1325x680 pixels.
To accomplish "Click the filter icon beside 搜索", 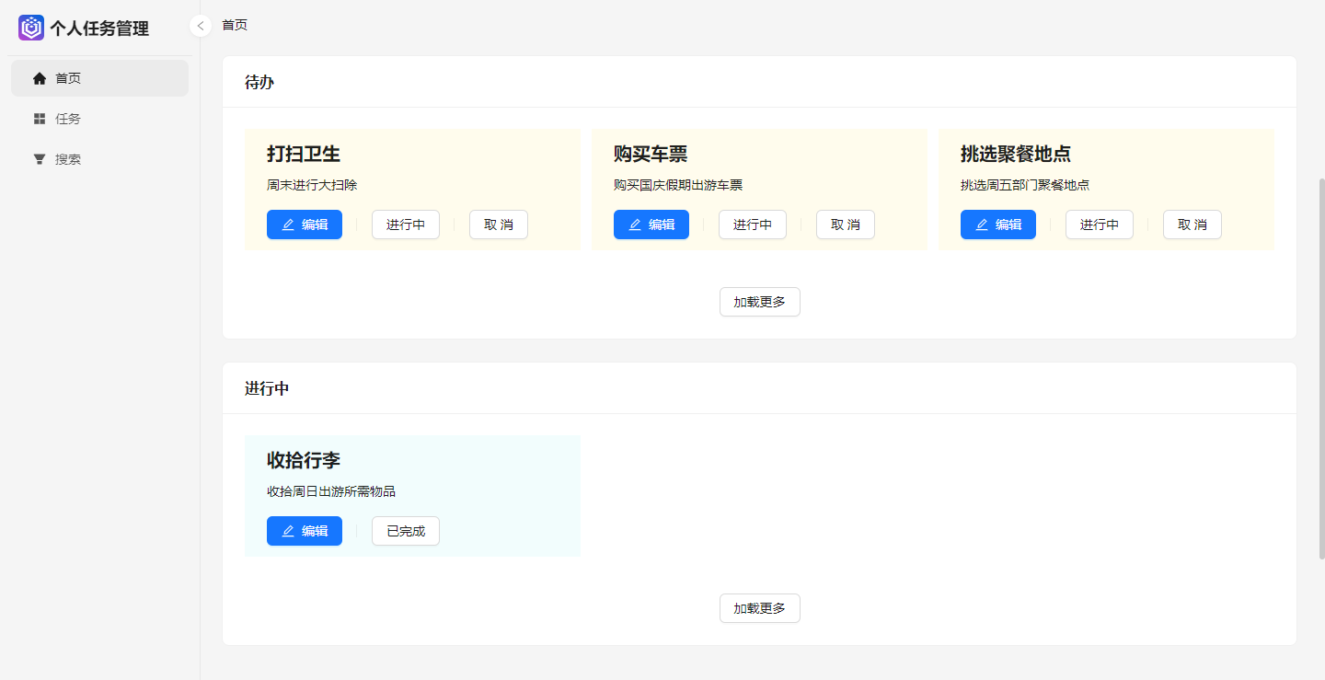I will tap(39, 158).
